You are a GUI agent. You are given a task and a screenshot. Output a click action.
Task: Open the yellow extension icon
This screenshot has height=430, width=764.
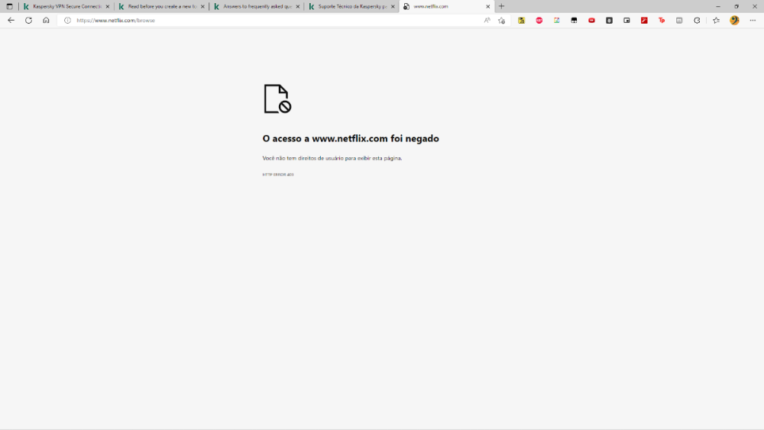(x=521, y=21)
